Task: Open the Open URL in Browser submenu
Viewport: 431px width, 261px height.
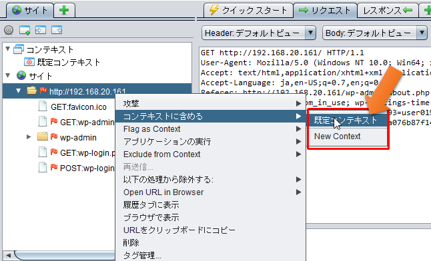Action: pyautogui.click(x=211, y=192)
